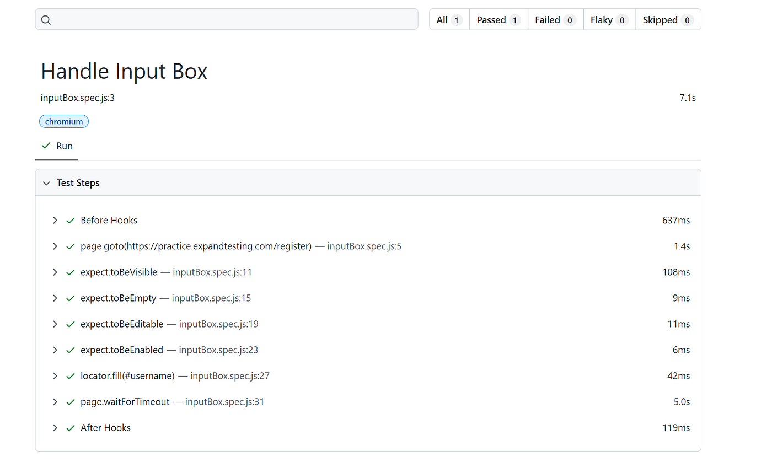Click the Before Hooks step text

109,221
